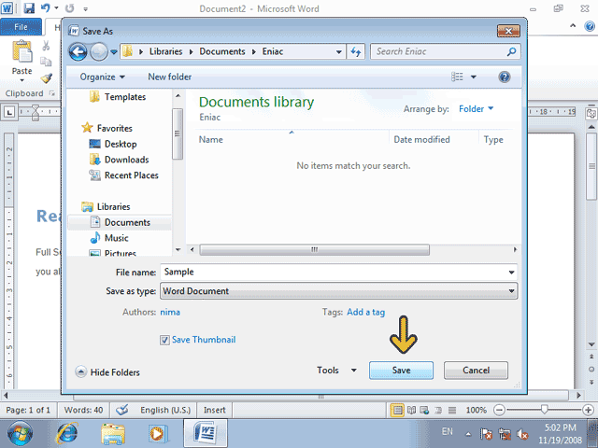The width and height of the screenshot is (598, 448).
Task: Click the dialog Help icon
Action: pos(505,77)
